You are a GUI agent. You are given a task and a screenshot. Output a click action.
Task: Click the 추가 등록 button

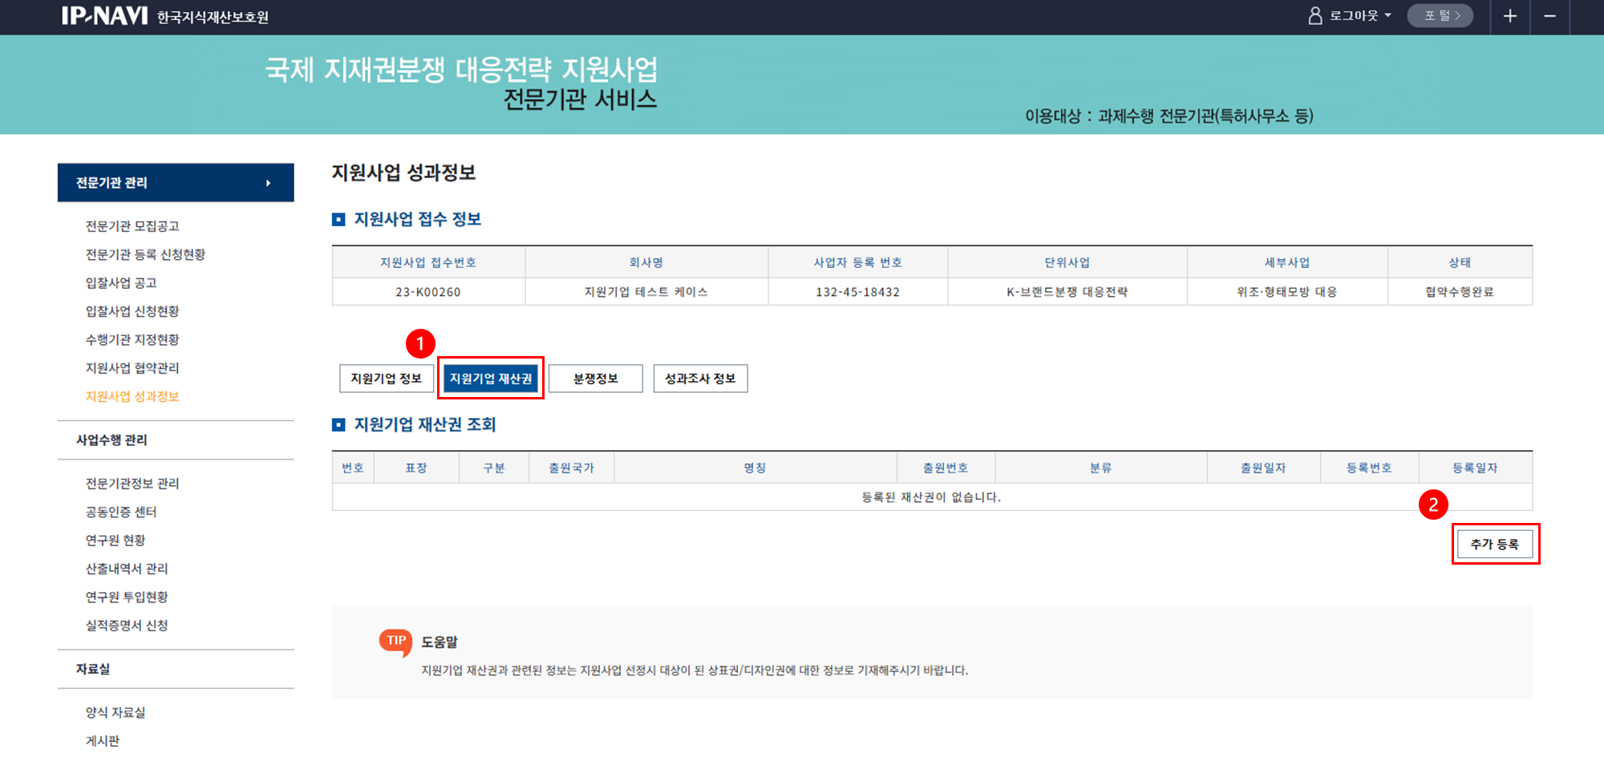pyautogui.click(x=1494, y=545)
